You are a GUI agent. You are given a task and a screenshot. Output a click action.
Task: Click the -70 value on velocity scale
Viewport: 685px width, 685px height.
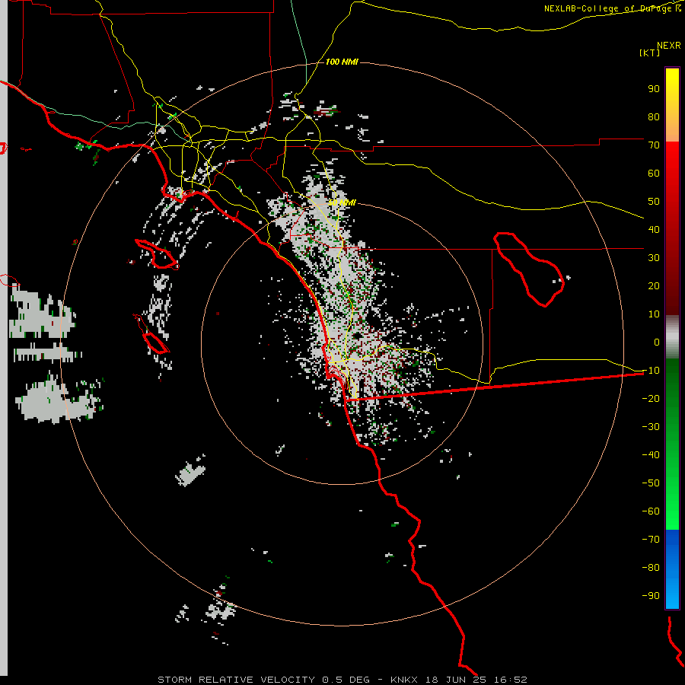click(651, 540)
